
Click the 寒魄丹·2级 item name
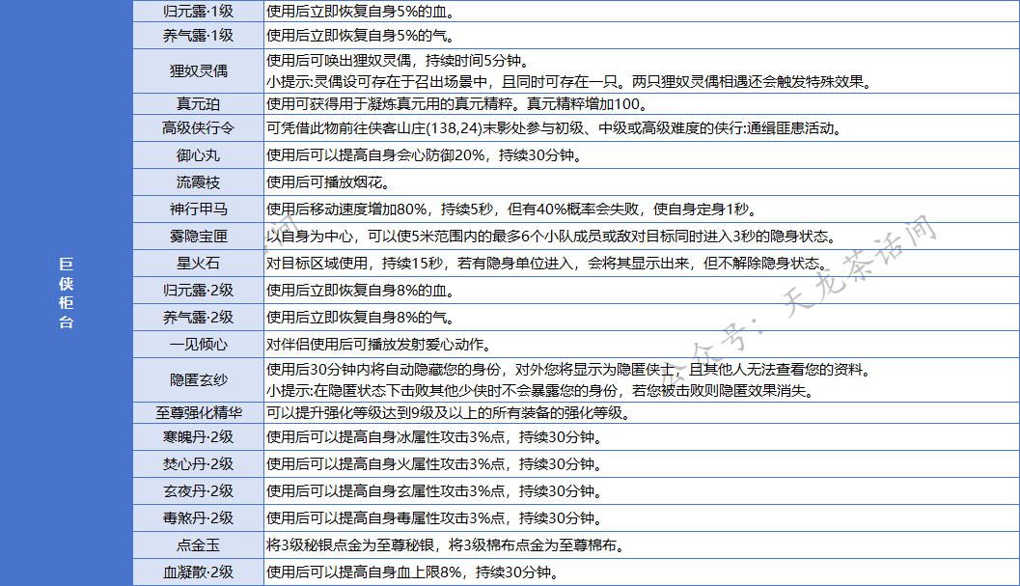click(x=199, y=437)
